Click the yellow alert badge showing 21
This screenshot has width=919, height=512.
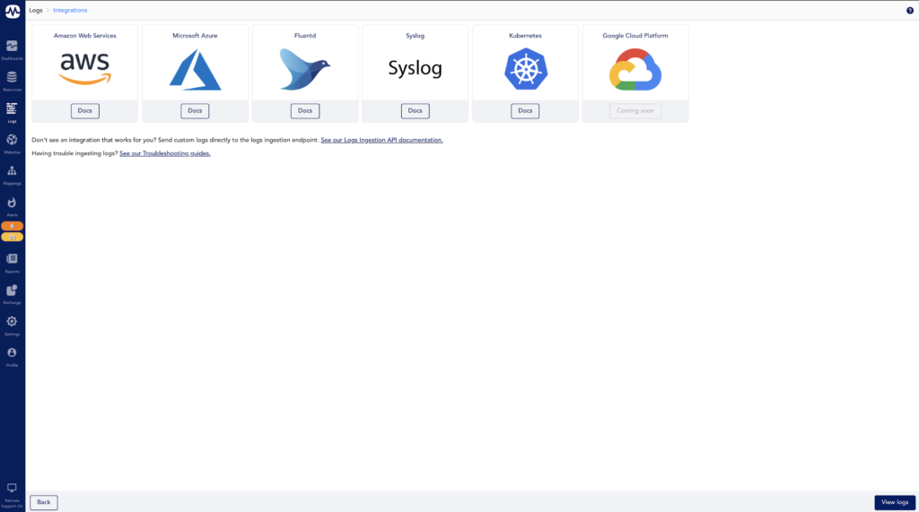[x=12, y=238]
